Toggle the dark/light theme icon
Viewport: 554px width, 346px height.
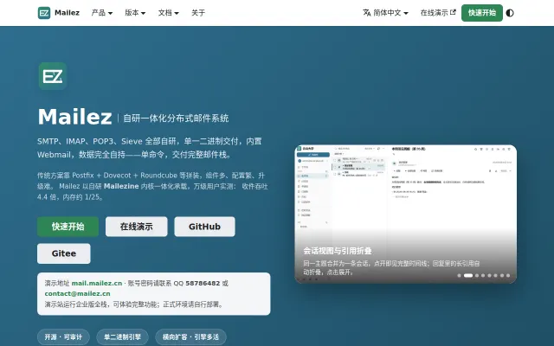tap(510, 13)
